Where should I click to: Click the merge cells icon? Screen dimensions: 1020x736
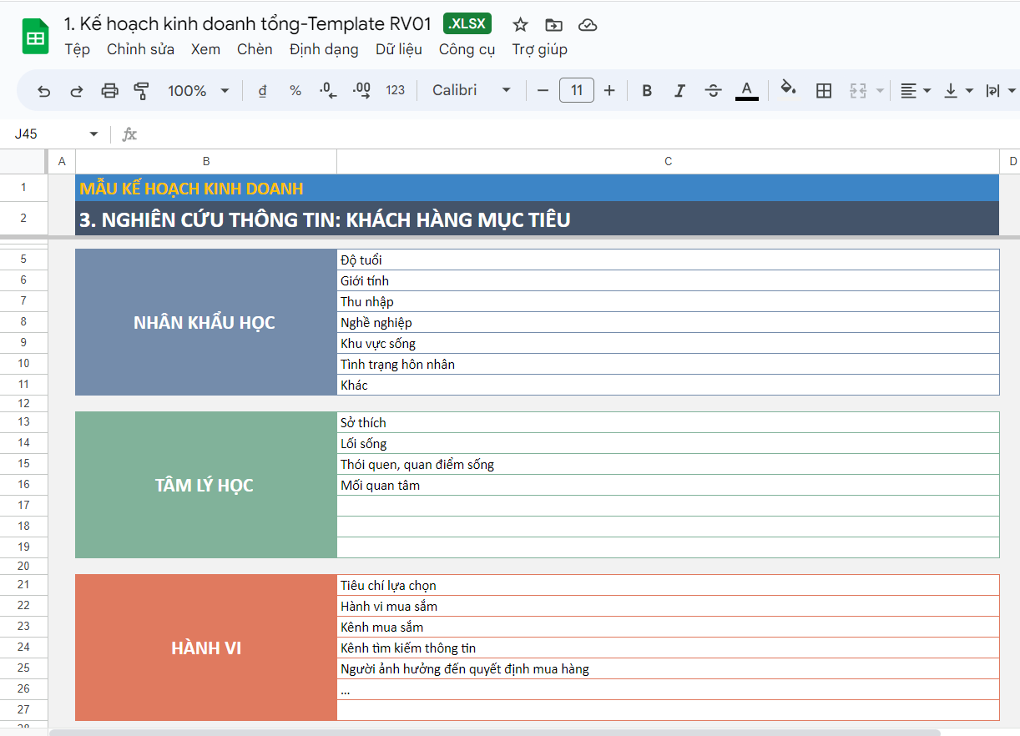858,90
